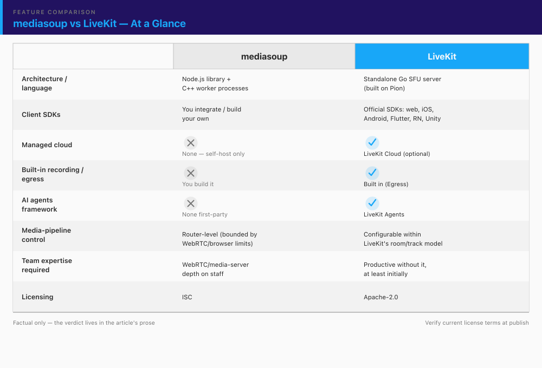542x368 pixels.
Task: Click the 'AI agents framework' row label
Action: [39, 205]
